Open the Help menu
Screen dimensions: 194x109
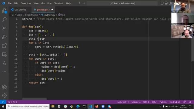[x=68, y=3]
